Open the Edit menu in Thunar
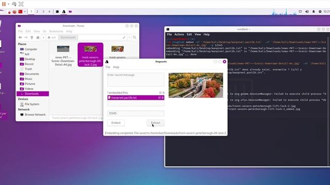The width and height of the screenshot is (330, 185). 28,31
